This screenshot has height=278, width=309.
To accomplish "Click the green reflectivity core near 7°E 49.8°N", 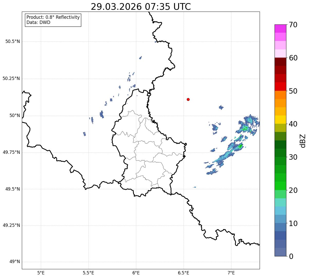I will [240, 147].
